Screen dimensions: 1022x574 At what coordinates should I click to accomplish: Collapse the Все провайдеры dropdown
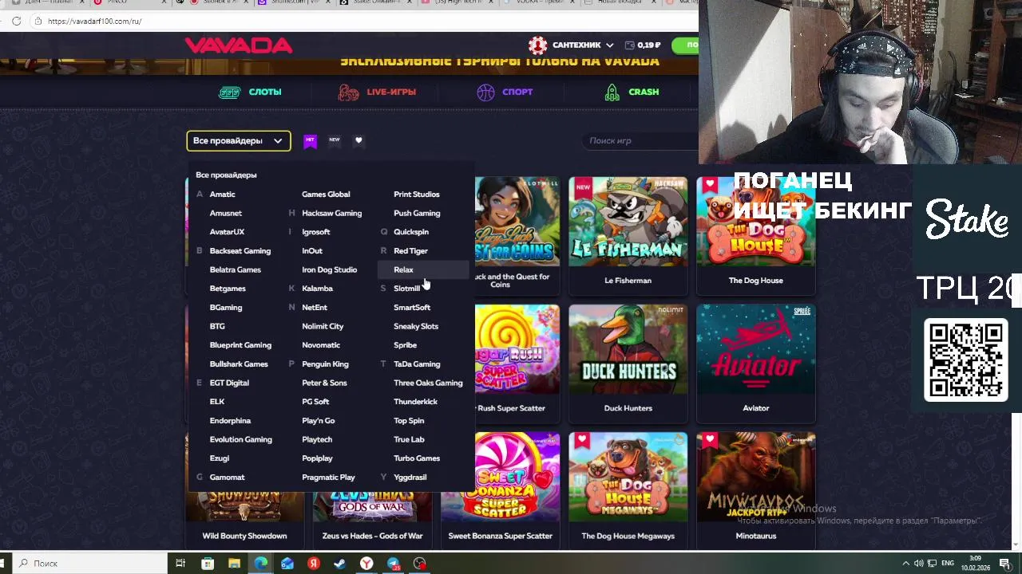[239, 141]
